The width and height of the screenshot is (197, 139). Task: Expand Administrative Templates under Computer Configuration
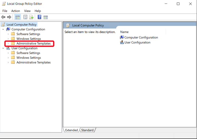click(8, 43)
